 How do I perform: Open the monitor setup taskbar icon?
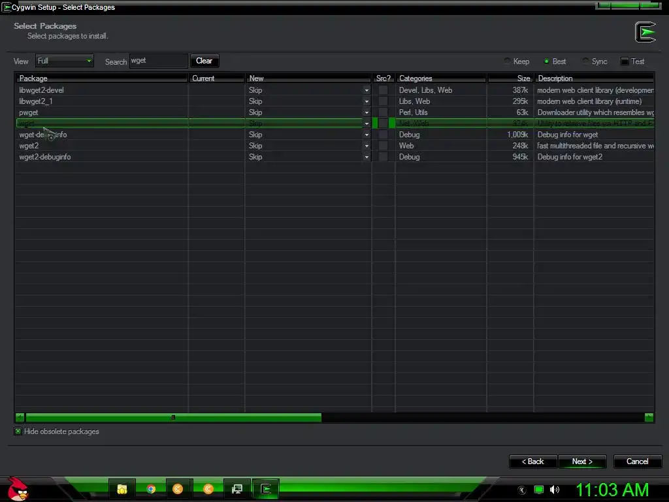[x=237, y=489]
